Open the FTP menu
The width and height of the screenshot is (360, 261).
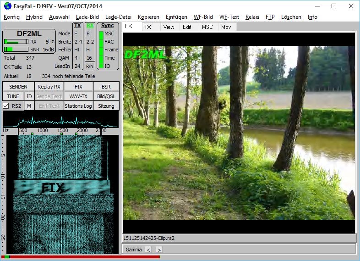coord(270,17)
